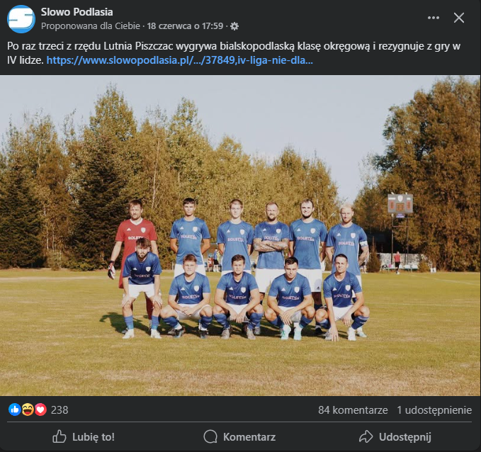Open the Slowo Podlasia page avatar
The width and height of the screenshot is (481, 452).
click(21, 18)
